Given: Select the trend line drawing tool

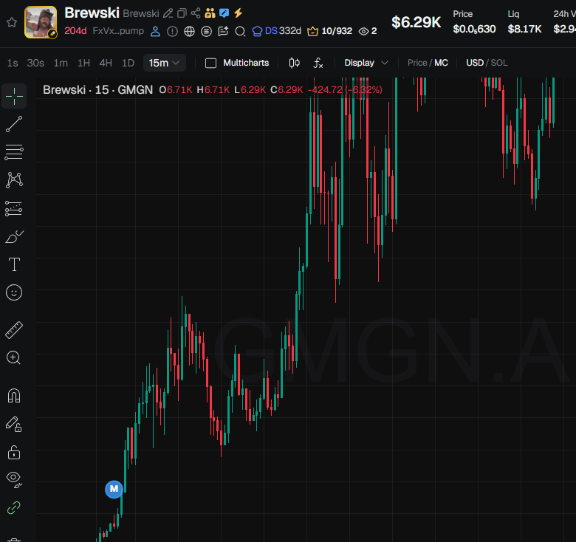Looking at the screenshot, I should (x=14, y=124).
